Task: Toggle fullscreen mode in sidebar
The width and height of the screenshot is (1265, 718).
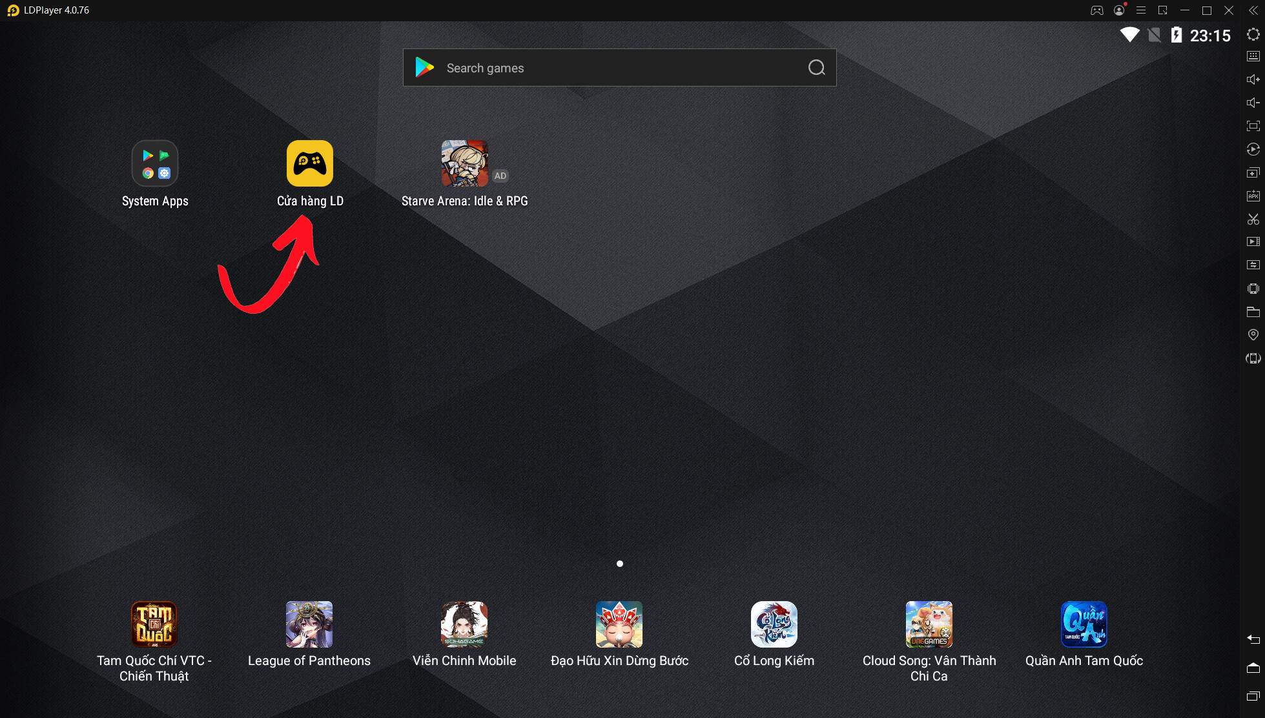Action: point(1253,126)
